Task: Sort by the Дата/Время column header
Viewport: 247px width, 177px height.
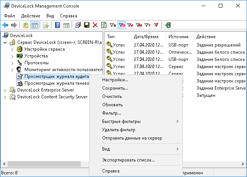Action: click(x=145, y=37)
